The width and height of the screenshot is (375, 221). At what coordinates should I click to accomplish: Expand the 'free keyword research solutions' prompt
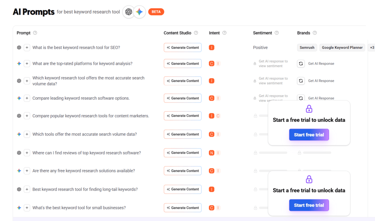(x=27, y=171)
